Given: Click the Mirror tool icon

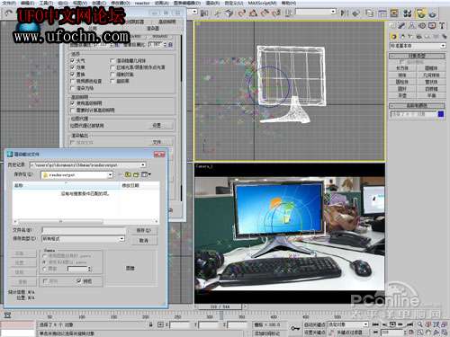Looking at the screenshot, I should pos(345,13).
